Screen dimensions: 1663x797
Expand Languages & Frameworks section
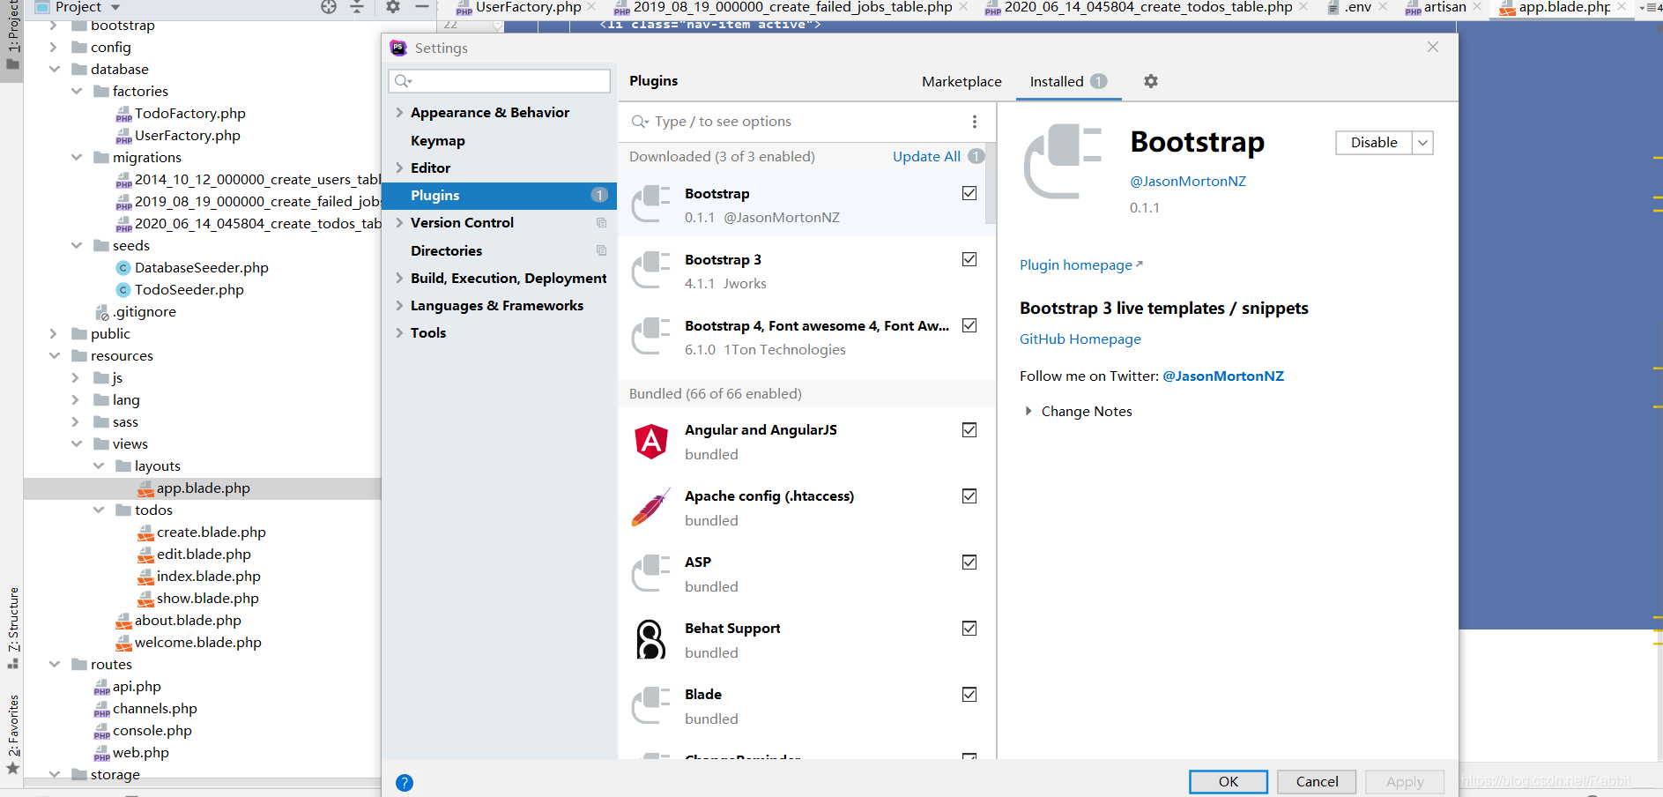pos(399,306)
